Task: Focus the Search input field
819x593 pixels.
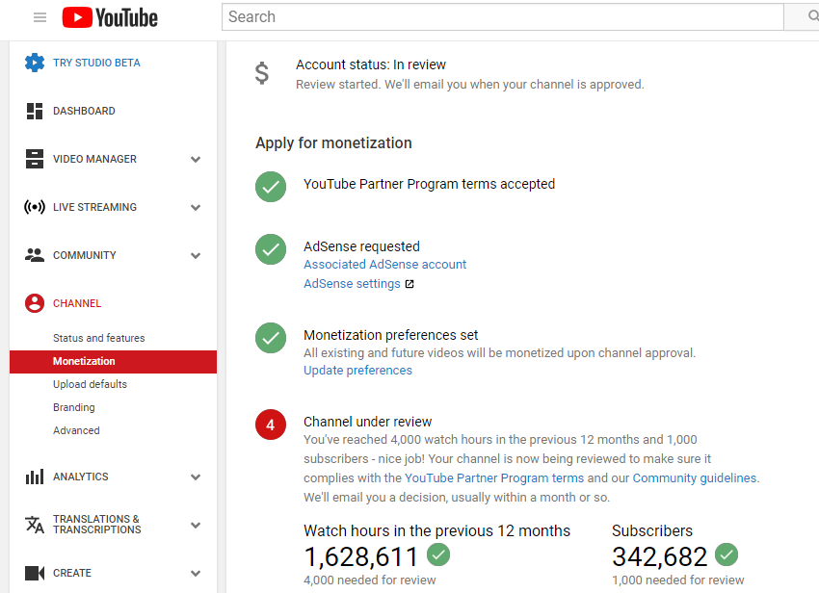Action: tap(502, 16)
